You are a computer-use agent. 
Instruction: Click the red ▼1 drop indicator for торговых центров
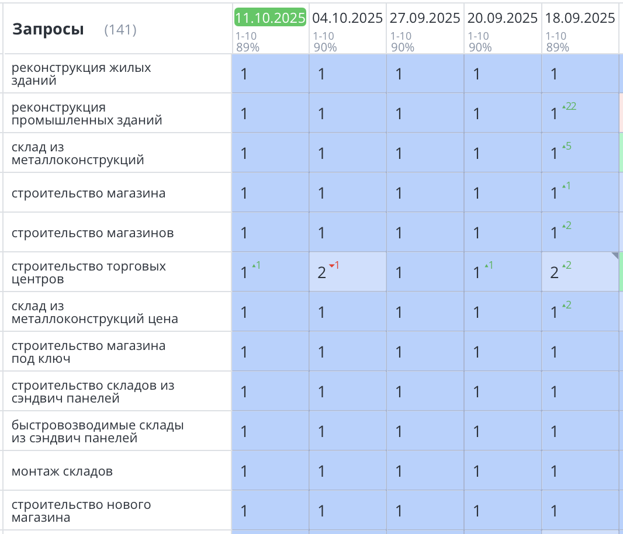[334, 264]
